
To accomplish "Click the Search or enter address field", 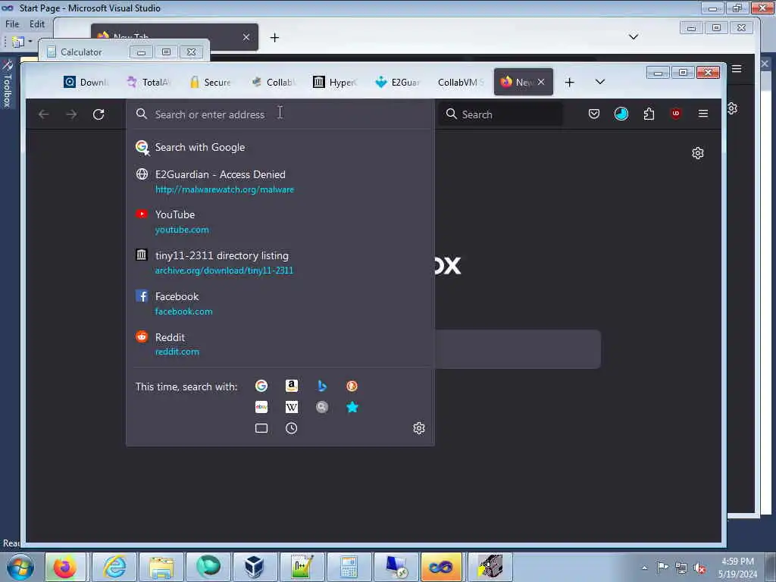I will pos(280,114).
